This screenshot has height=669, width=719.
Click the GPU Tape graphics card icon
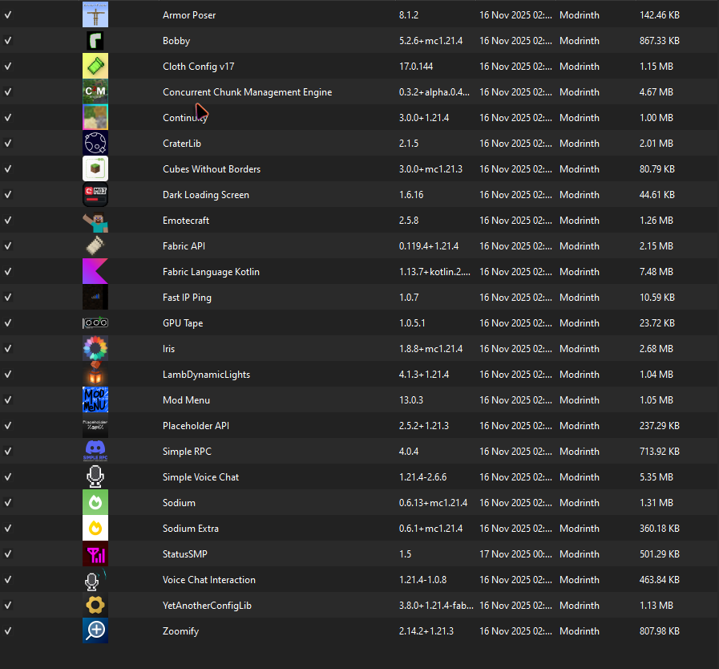95,322
